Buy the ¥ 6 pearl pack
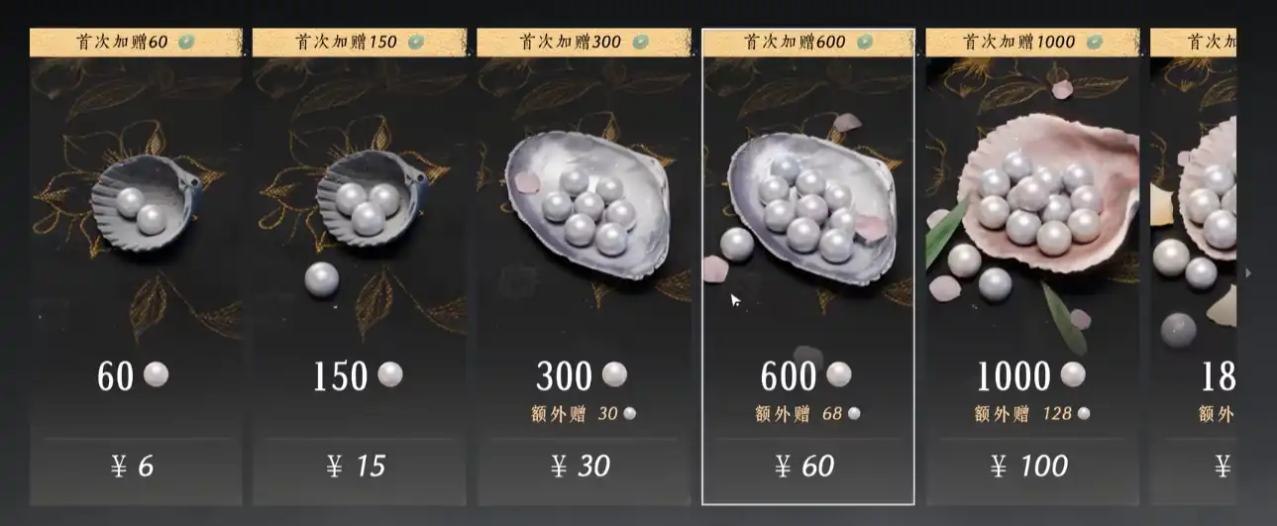The height and width of the screenshot is (526, 1277). [x=135, y=466]
